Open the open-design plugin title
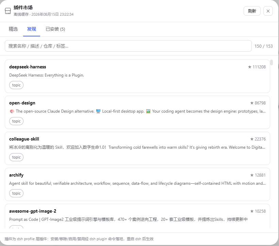 [22, 103]
